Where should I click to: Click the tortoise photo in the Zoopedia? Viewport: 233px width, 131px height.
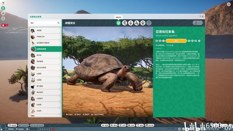pyautogui.click(x=107, y=72)
